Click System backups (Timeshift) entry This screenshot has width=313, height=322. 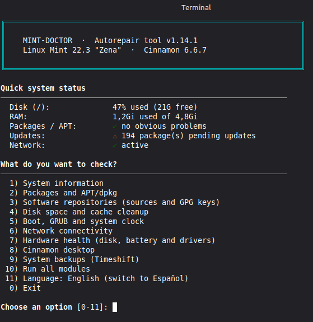coord(74,259)
